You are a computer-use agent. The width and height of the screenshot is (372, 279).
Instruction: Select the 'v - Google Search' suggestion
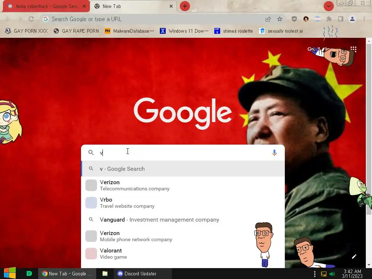[x=183, y=169]
